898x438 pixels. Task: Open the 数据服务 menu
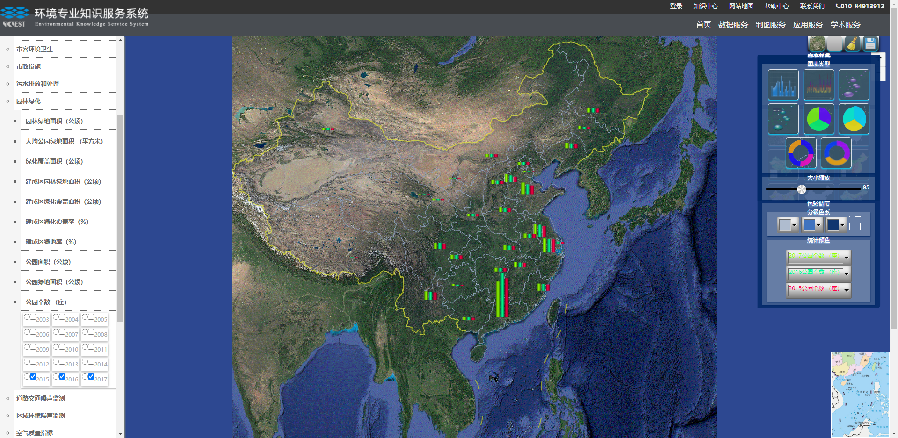tap(733, 25)
